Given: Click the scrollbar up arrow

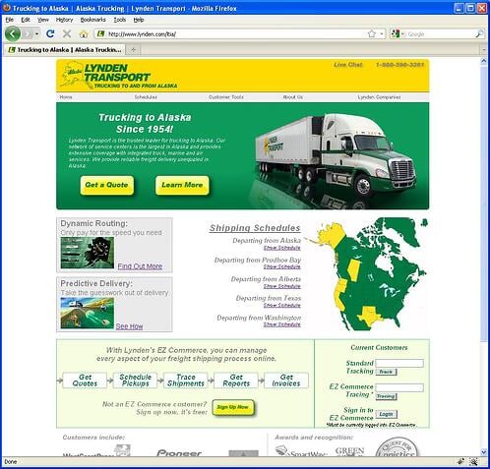Looking at the screenshot, I should [x=484, y=61].
